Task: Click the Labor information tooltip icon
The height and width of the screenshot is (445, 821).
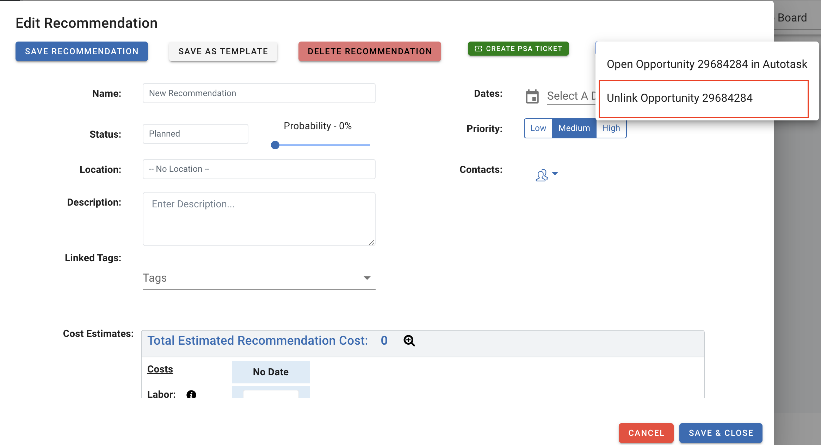Action: [x=191, y=395]
